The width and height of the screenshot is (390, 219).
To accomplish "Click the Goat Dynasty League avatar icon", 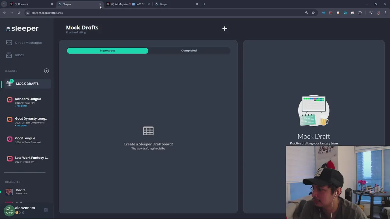I will (10, 120).
